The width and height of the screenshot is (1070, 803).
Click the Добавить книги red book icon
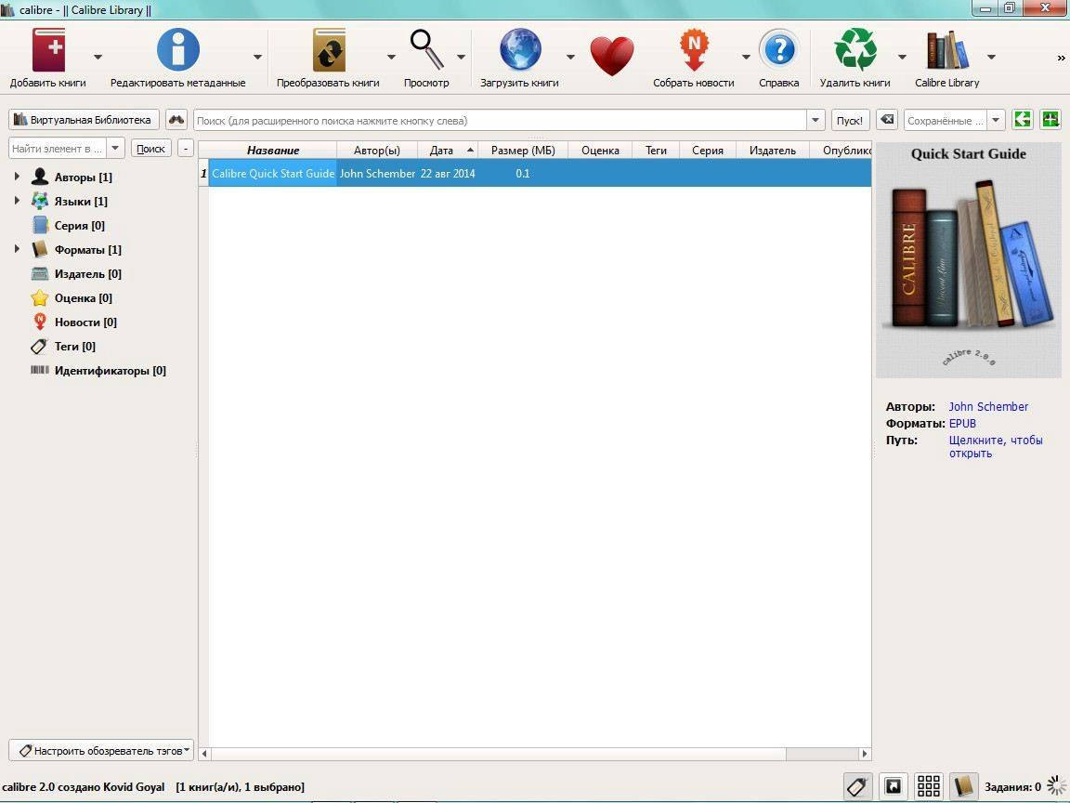48,50
